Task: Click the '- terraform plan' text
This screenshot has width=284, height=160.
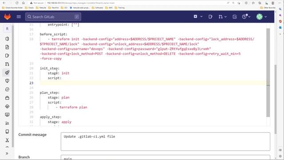Action: [71, 107]
